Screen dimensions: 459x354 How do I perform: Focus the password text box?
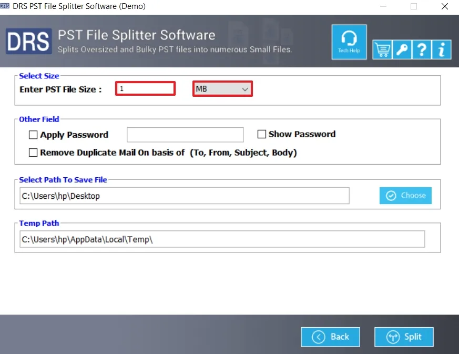[185, 135]
